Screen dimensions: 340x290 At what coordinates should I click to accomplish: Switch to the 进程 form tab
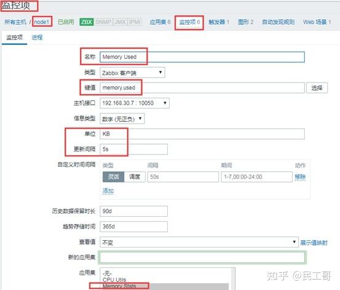click(x=37, y=38)
